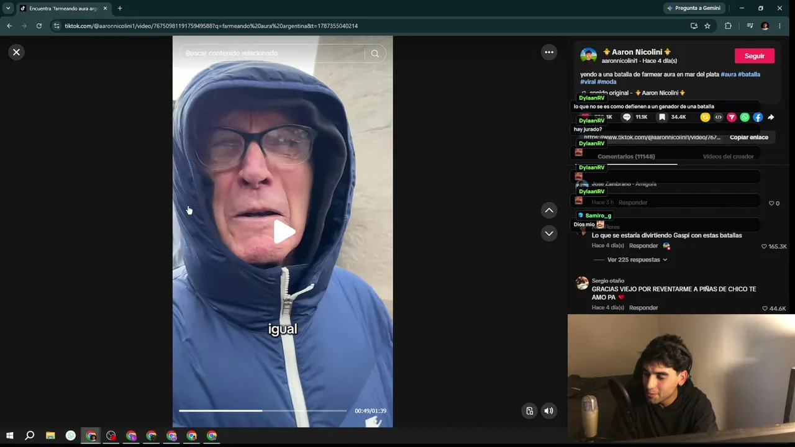Open Windows taskbar search

(x=29, y=436)
